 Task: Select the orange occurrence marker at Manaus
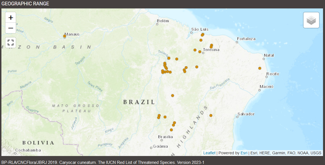pyautogui.click(x=65, y=36)
